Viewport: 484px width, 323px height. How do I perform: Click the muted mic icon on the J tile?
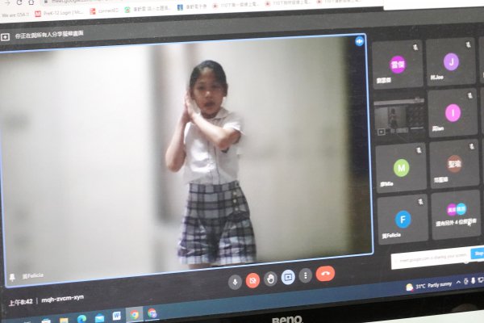(x=468, y=44)
